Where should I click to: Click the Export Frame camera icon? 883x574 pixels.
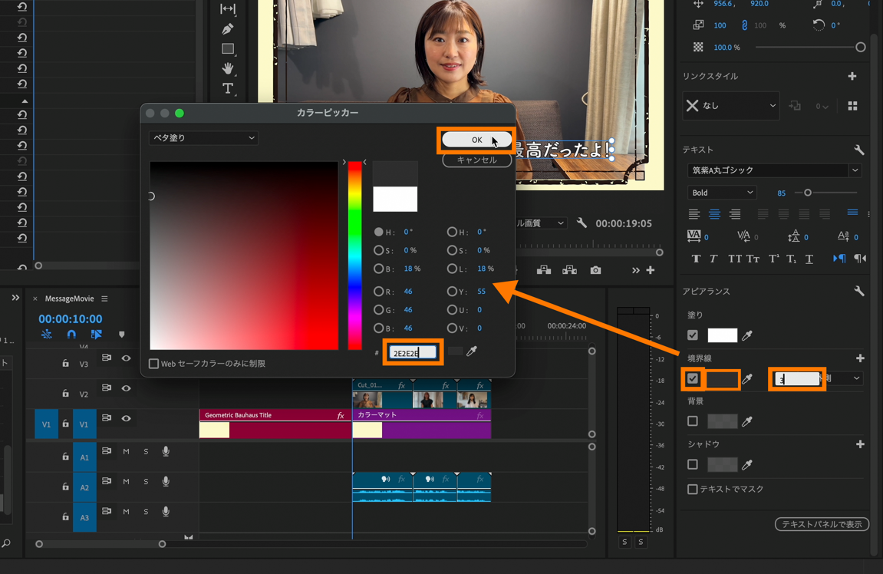coord(595,270)
